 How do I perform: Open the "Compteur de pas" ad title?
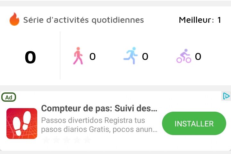click(99, 108)
